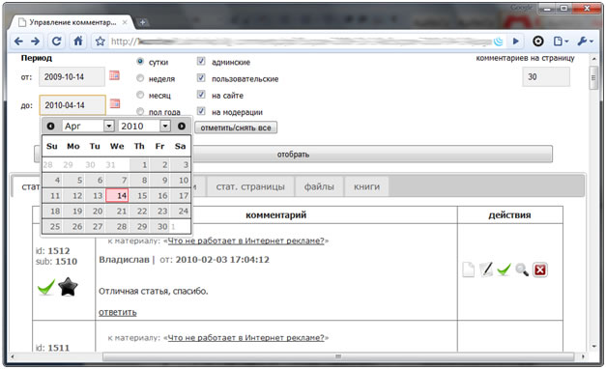The width and height of the screenshot is (606, 369).
Task: Switch to the книги tab
Action: [x=366, y=186]
